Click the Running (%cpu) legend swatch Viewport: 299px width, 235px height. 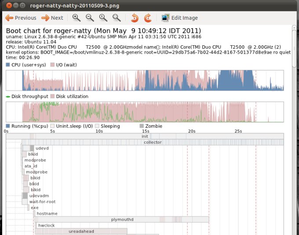click(x=8, y=126)
